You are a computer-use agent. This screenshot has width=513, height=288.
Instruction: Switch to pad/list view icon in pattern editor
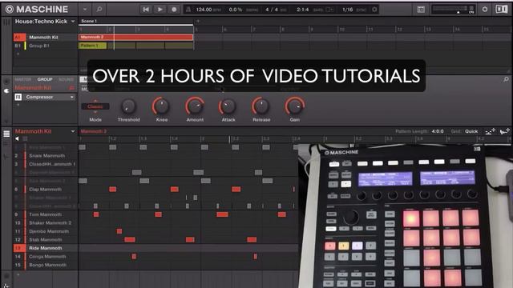click(x=6, y=134)
